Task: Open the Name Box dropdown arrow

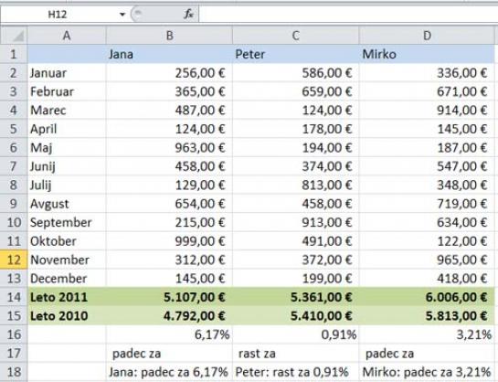Action: (122, 15)
